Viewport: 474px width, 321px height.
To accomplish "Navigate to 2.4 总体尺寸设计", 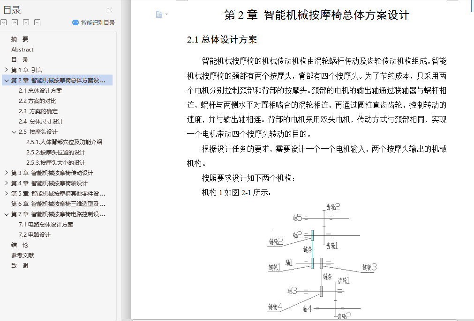I will click(x=41, y=121).
